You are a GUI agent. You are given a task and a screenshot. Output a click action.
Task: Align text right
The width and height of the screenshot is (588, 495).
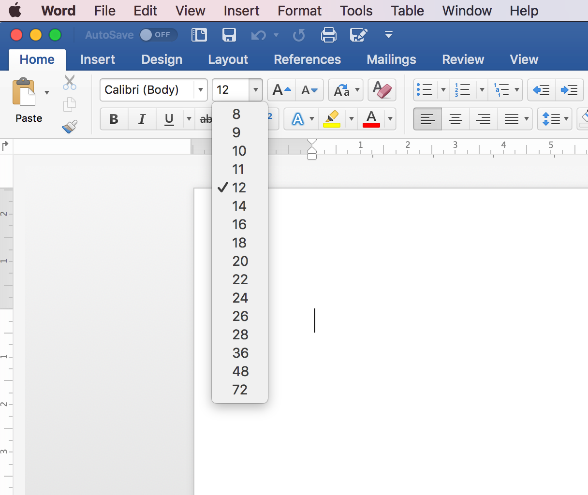click(x=483, y=119)
